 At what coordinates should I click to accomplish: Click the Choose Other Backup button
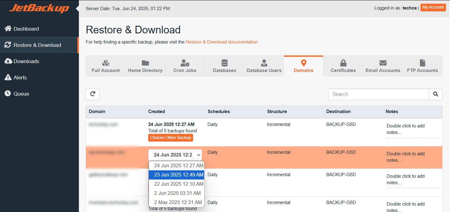click(x=170, y=138)
